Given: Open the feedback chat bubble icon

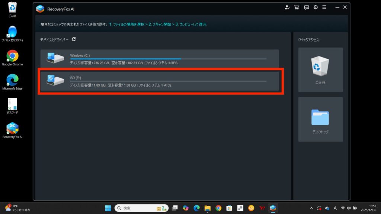Looking at the screenshot, I should (x=306, y=7).
